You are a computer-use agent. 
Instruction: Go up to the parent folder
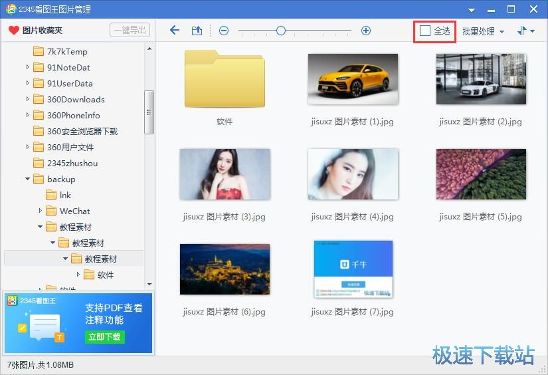coord(197,31)
